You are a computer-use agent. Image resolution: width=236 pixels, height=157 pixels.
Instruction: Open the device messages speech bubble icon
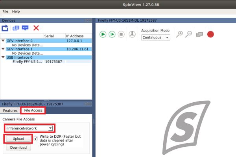click(x=25, y=28)
